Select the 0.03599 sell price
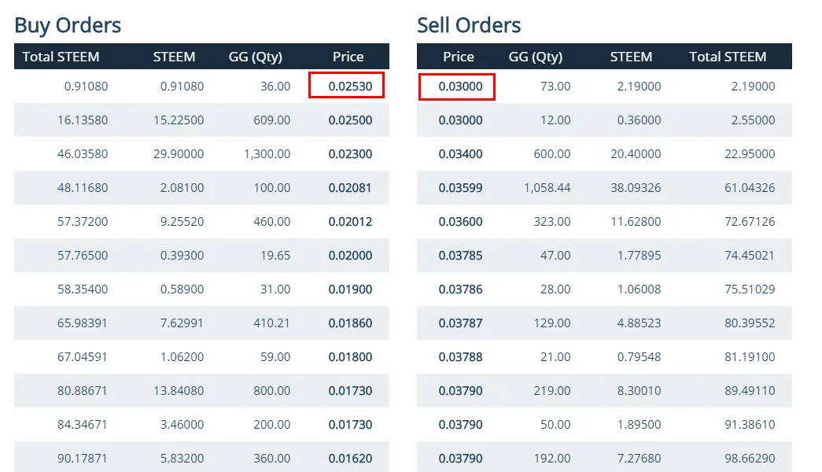Screen dimensions: 822x472 461,188
